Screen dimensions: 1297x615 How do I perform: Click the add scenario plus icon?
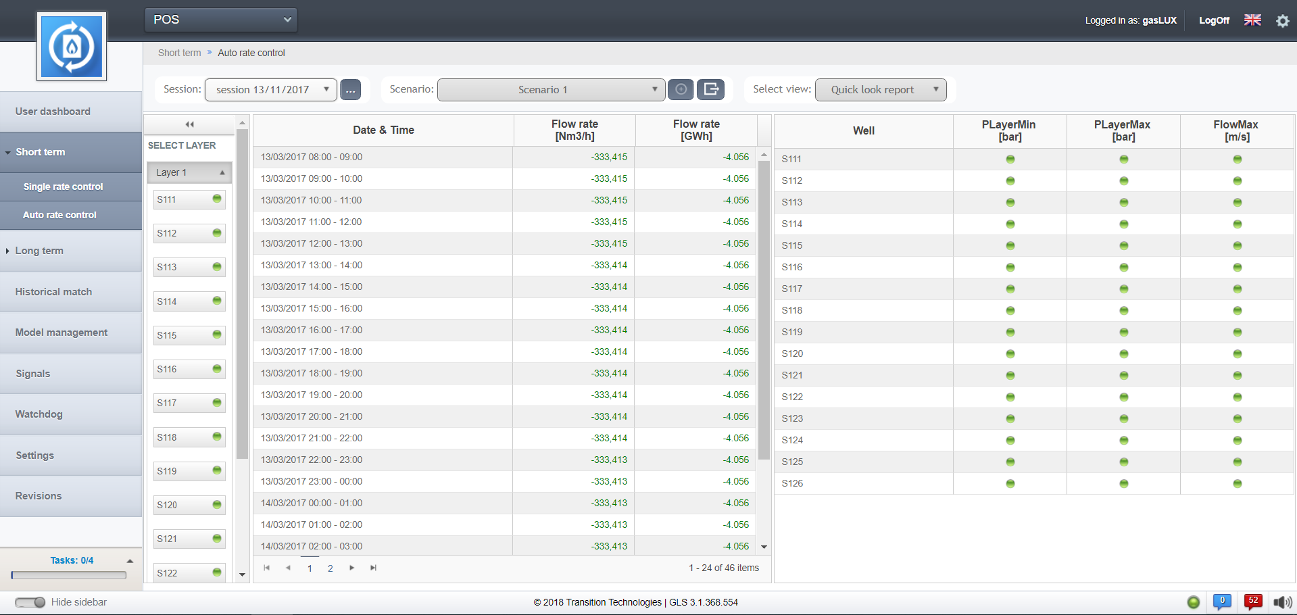tap(681, 89)
